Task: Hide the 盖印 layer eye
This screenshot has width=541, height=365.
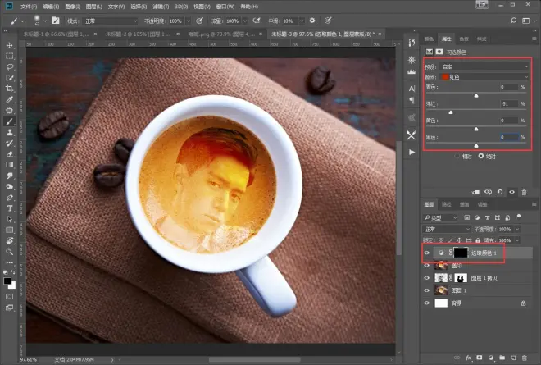Action: click(x=427, y=266)
